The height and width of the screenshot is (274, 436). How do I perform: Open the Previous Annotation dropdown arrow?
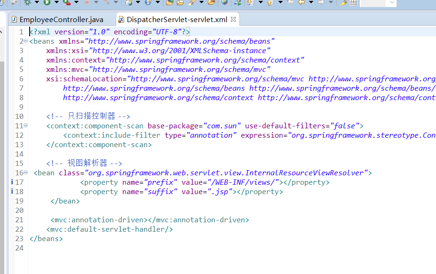[x=280, y=2]
